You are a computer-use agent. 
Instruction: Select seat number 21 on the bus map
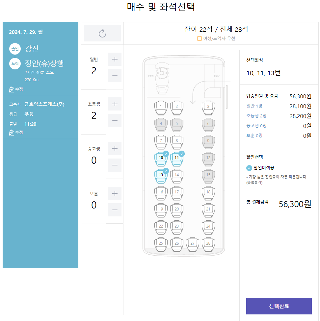click(x=208, y=210)
